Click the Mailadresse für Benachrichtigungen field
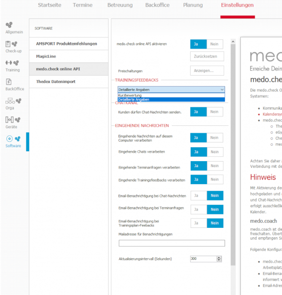The height and width of the screenshot is (295, 282). [x=172, y=243]
